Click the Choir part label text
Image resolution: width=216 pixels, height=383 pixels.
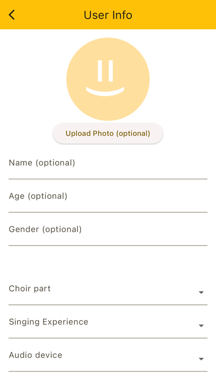point(30,288)
